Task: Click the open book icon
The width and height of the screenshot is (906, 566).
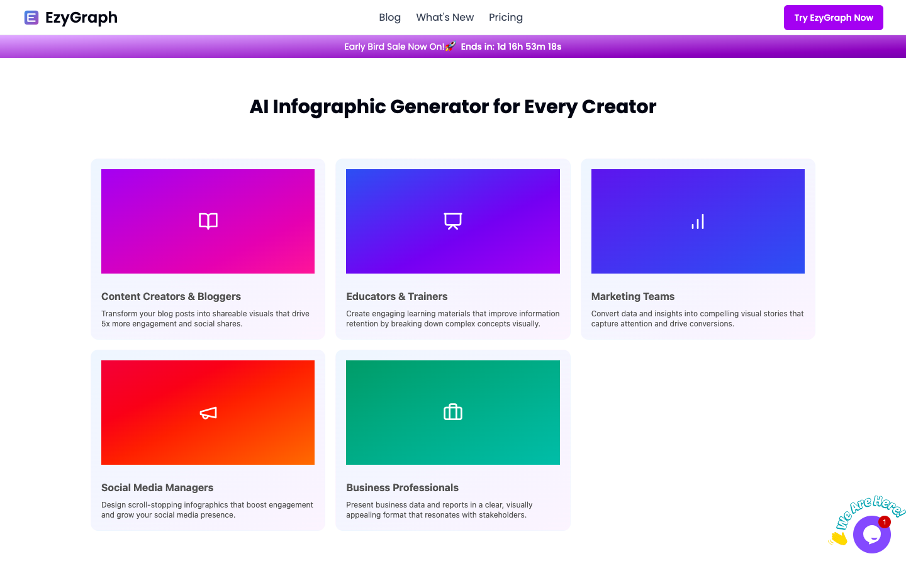Action: [x=208, y=221]
